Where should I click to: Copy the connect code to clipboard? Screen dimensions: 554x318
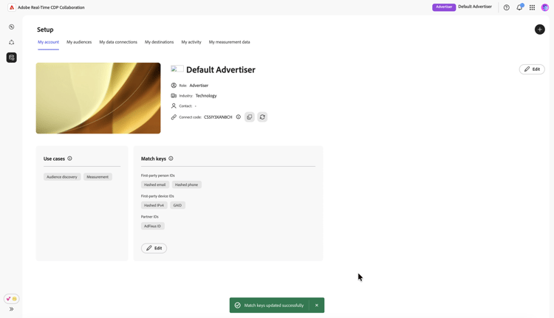pos(250,117)
